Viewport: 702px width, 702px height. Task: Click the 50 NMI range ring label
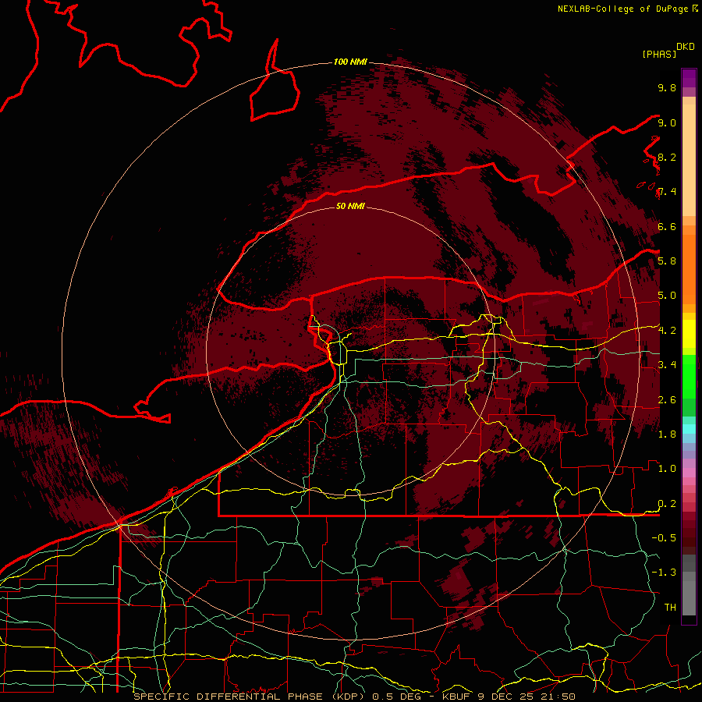click(x=350, y=206)
